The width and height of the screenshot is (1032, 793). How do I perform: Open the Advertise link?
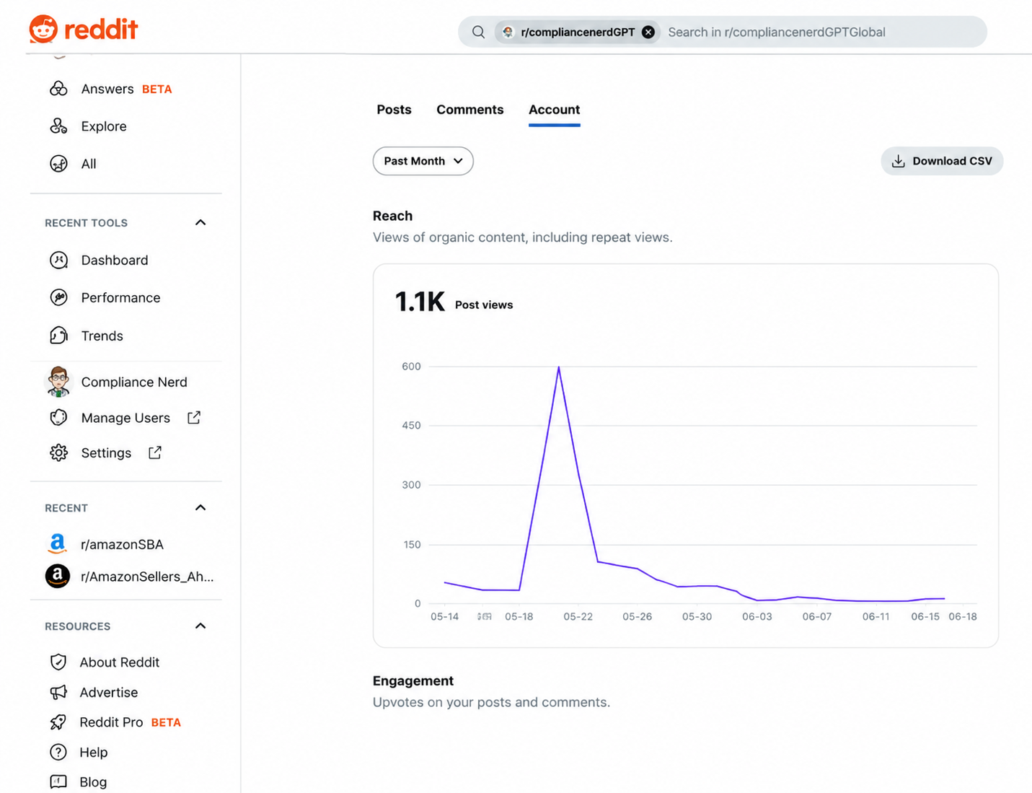[109, 692]
